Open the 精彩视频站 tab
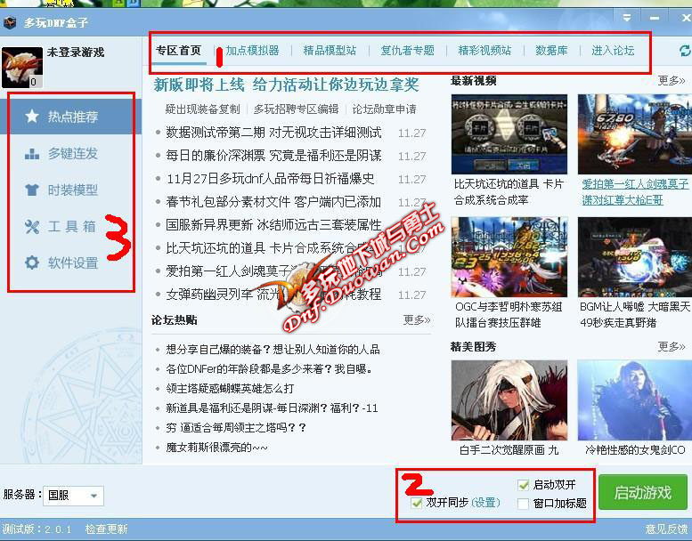Screen dimensions: 692x541 (484, 51)
